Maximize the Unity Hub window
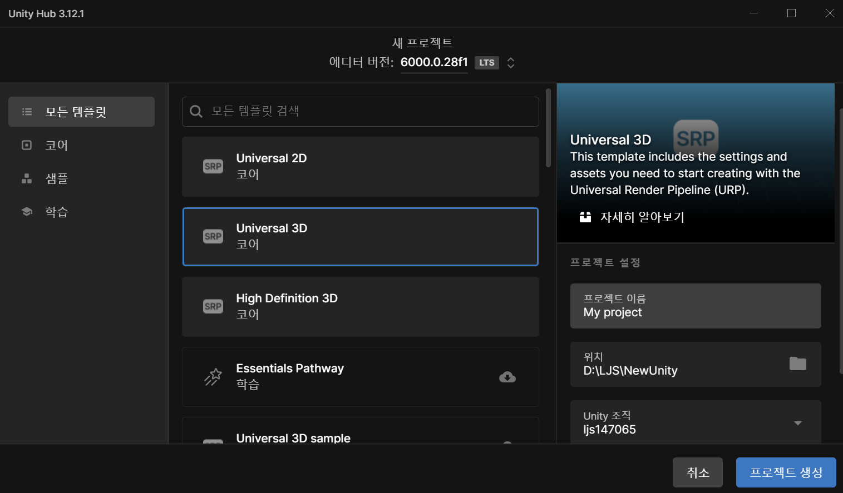 pyautogui.click(x=791, y=13)
